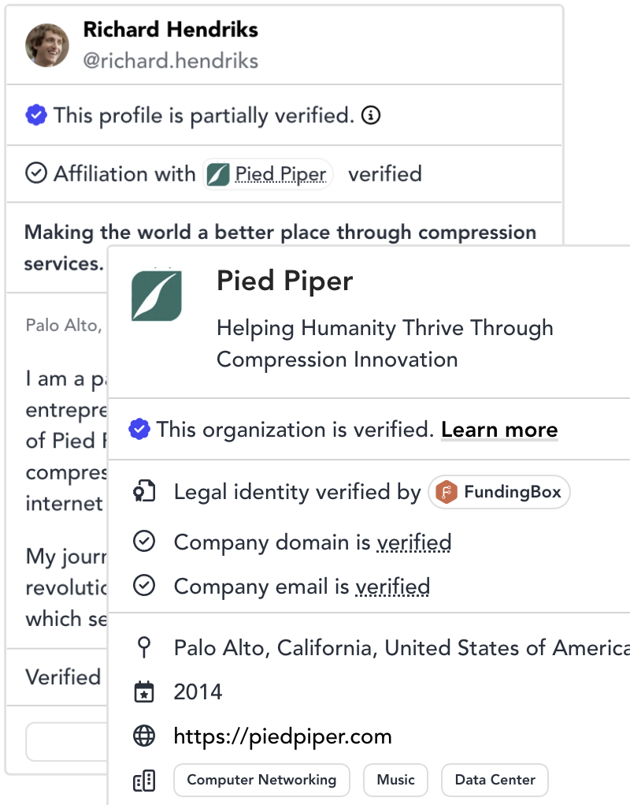630x805 pixels.
Task: Click the large Pied Piper logo
Action: pos(156,296)
